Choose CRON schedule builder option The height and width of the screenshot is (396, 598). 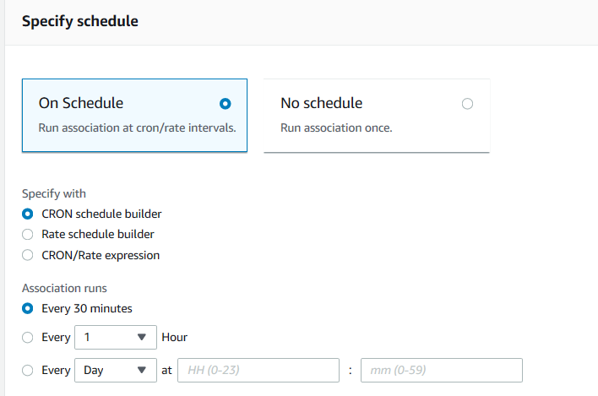(28, 214)
